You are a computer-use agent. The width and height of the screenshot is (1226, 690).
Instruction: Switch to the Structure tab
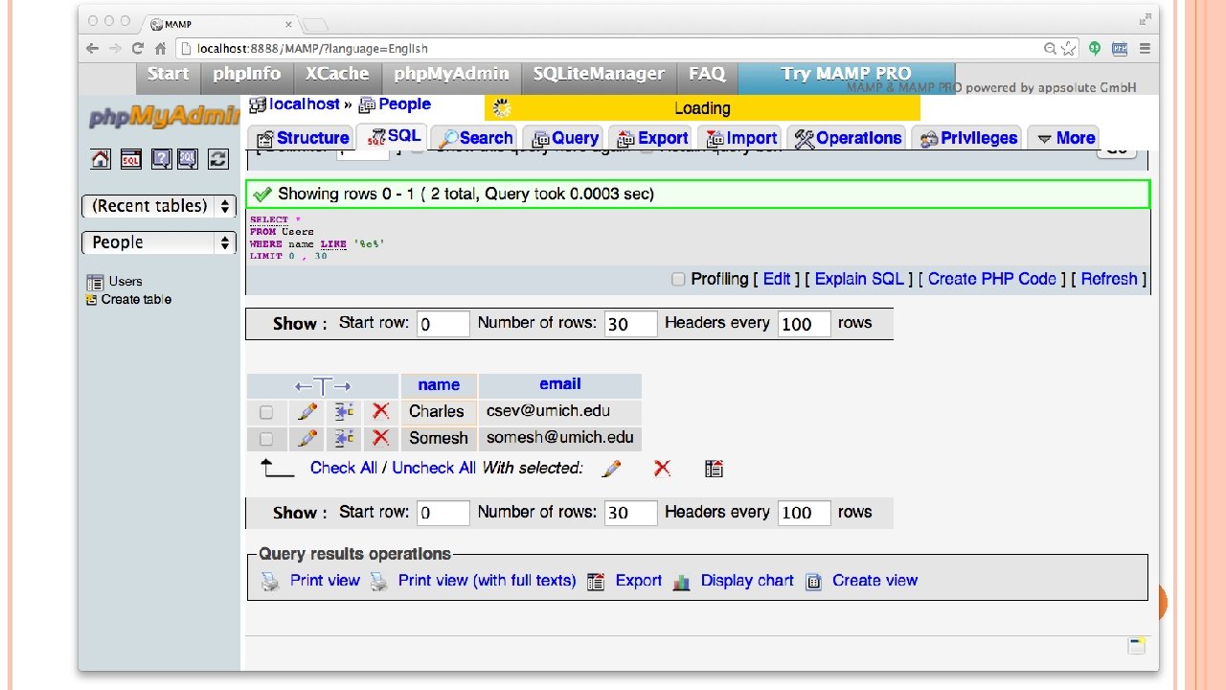click(x=302, y=138)
